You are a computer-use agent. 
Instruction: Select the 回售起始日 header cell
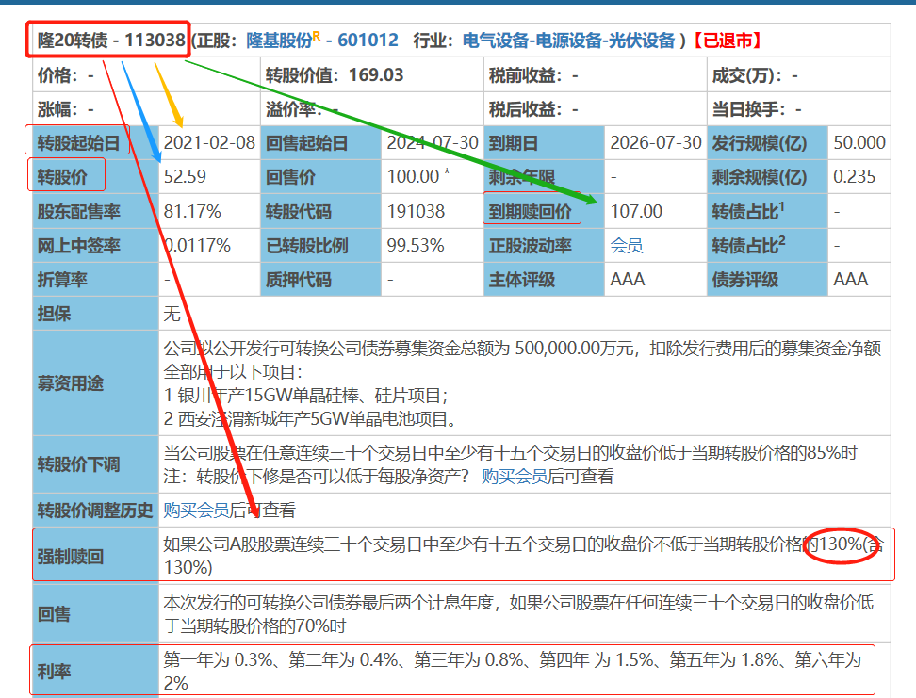(x=321, y=142)
